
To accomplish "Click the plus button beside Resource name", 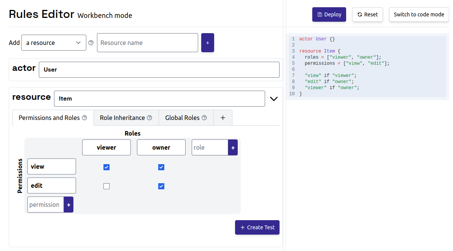I will point(207,43).
